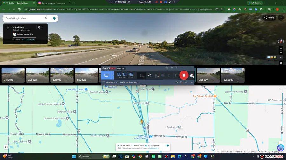Click the See latest date link
The height and width of the screenshot is (160, 286).
click(29, 40)
